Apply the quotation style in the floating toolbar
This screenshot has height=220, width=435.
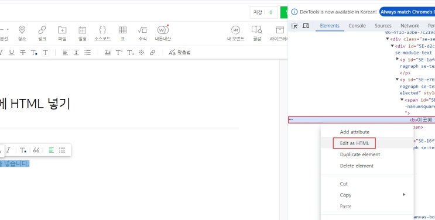(36, 150)
